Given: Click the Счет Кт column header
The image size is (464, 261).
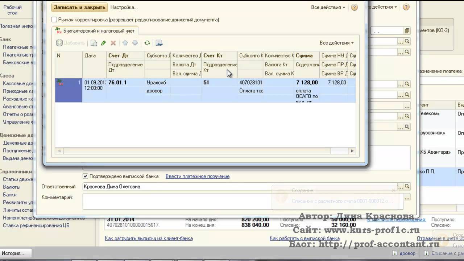Looking at the screenshot, I should pyautogui.click(x=220, y=55).
